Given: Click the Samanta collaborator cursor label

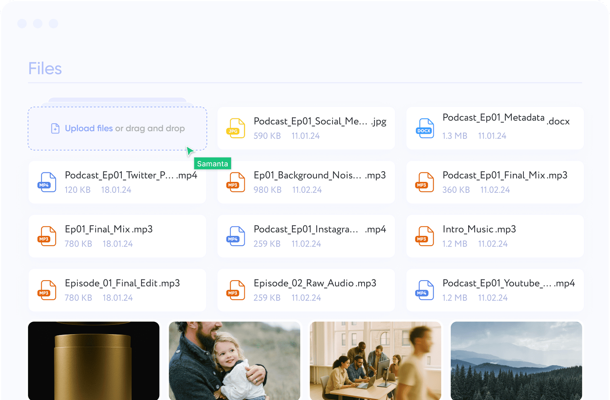Looking at the screenshot, I should point(212,163).
